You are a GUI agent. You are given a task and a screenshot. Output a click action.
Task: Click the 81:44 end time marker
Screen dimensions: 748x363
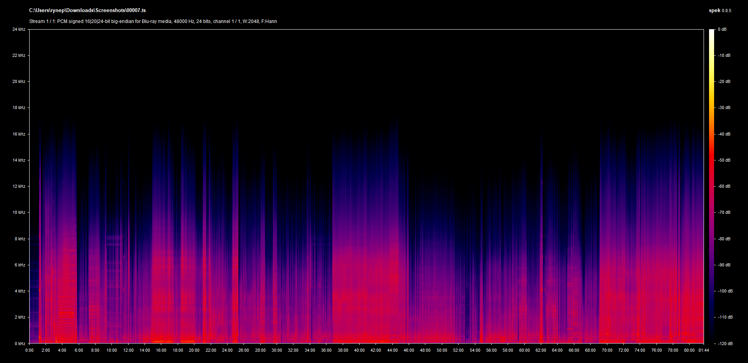(x=704, y=350)
